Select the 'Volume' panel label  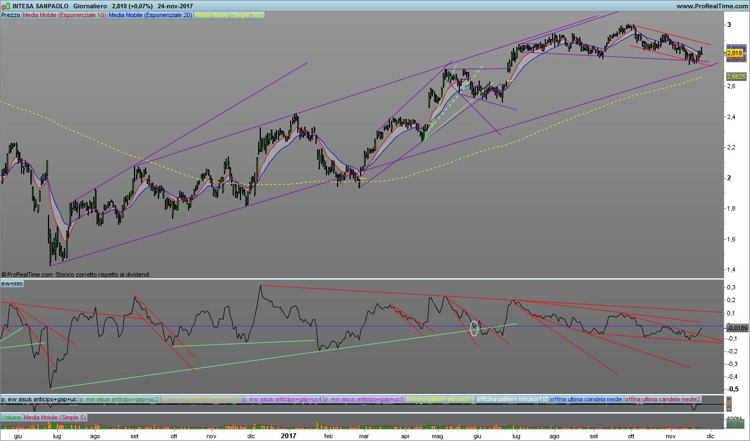click(11, 418)
